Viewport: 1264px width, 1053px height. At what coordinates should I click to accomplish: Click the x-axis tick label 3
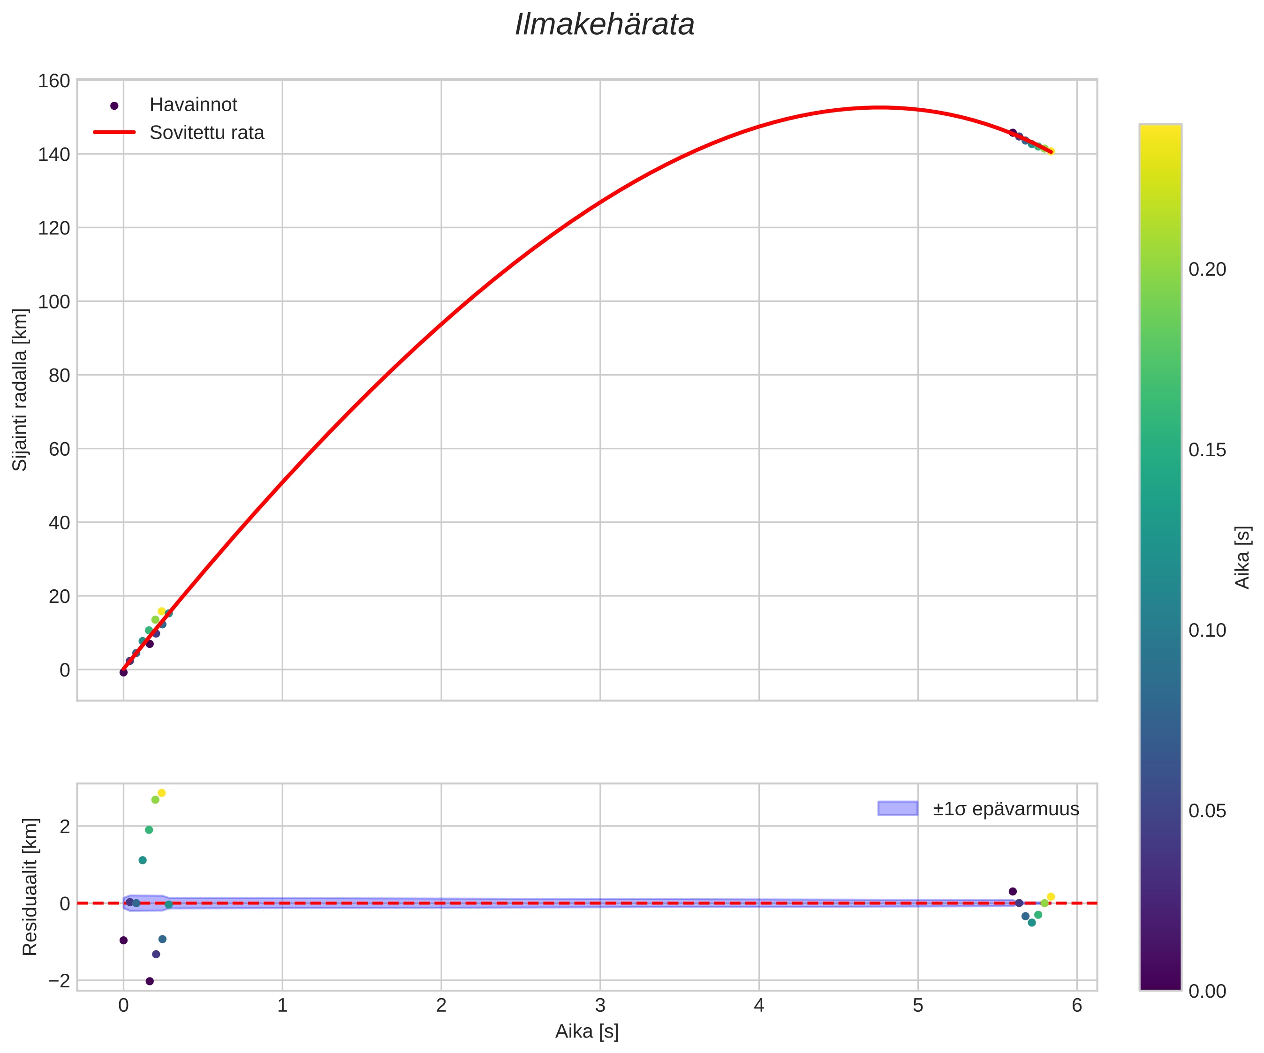click(x=600, y=1006)
